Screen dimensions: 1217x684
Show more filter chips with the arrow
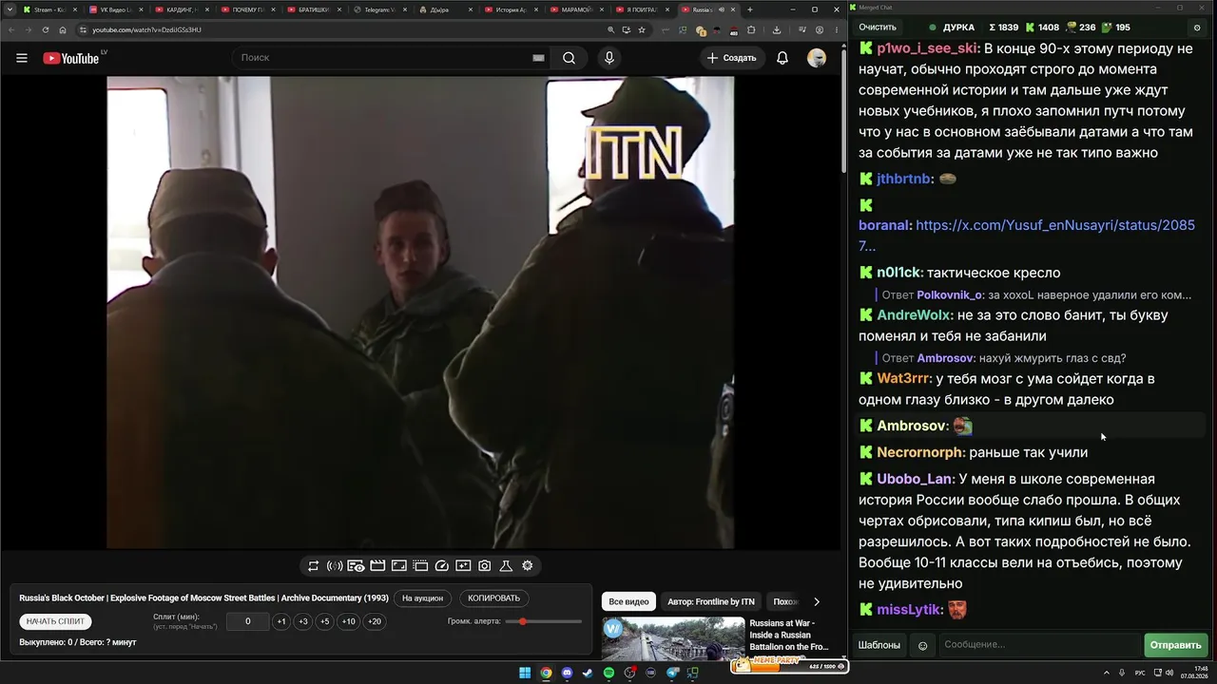pos(816,601)
